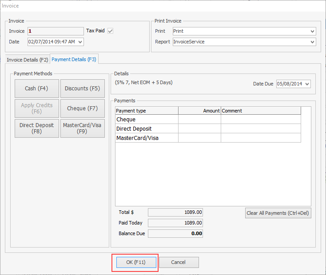Choose Direct Deposit (F8) payment method
This screenshot has height=275, width=326.
click(x=36, y=128)
